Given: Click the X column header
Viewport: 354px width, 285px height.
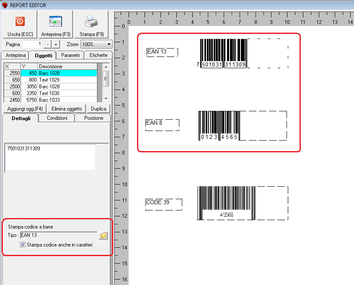Looking at the screenshot, I should tap(13, 66).
